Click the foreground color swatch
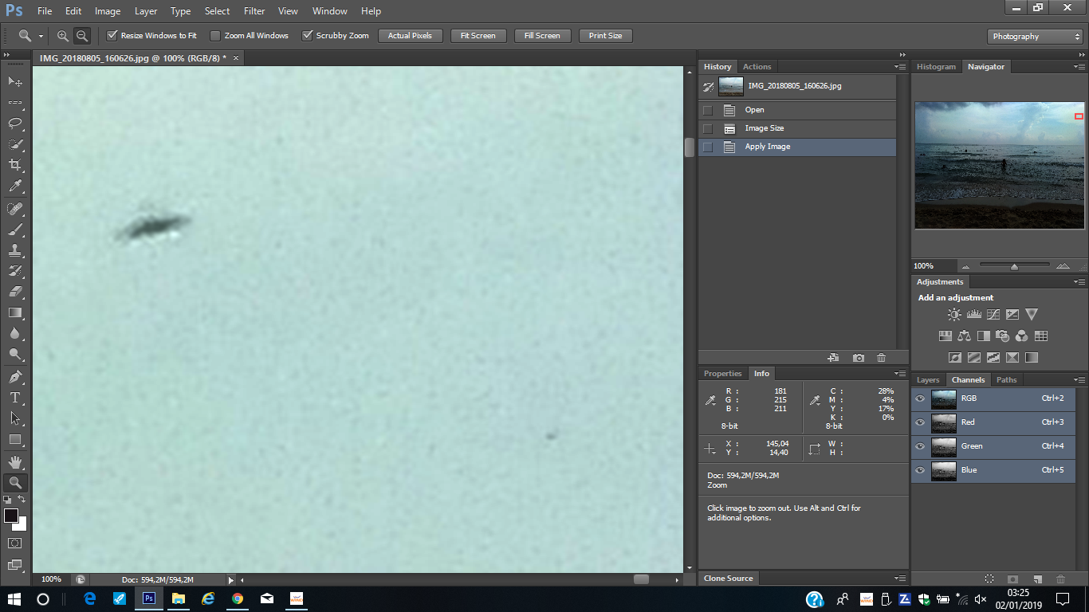Screen dimensions: 1089x612 (x=11, y=516)
